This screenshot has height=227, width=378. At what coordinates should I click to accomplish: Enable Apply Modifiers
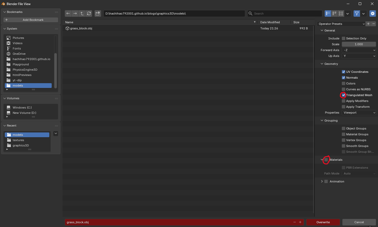[344, 101]
